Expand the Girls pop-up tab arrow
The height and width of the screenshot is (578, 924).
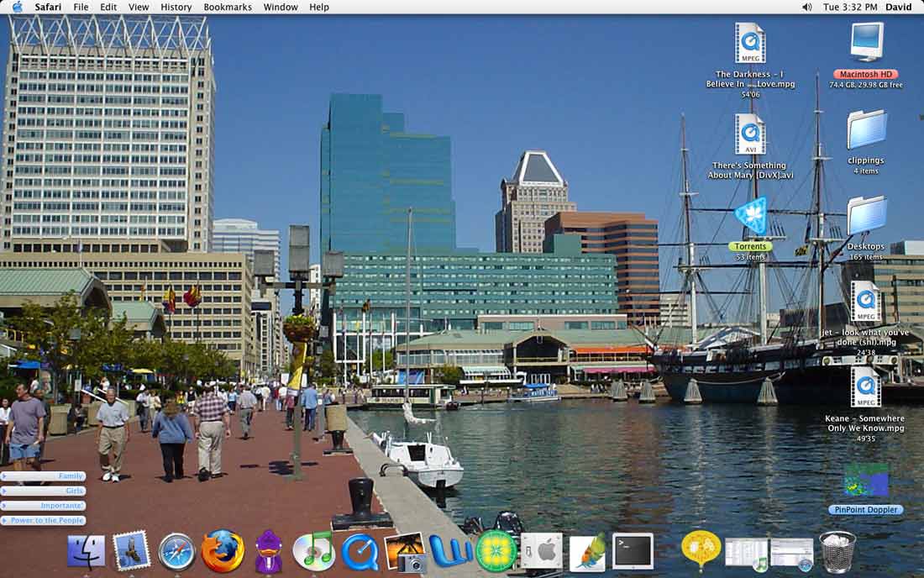tap(5, 491)
